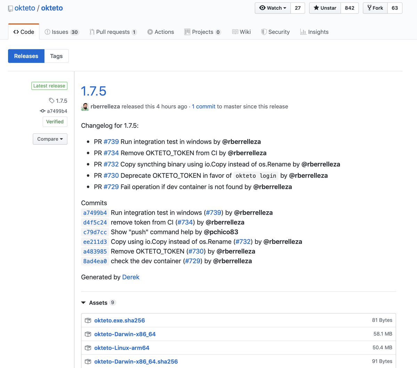Open the Pull requests tab
Image resolution: width=417 pixels, height=368 pixels.
[x=113, y=32]
